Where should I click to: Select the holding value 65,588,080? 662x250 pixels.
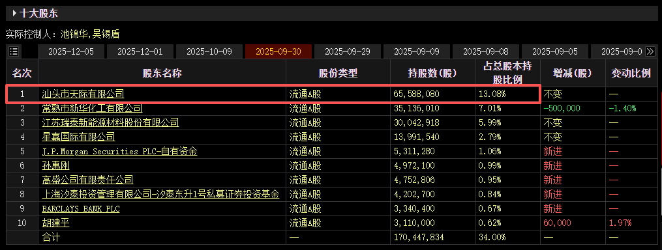pos(417,94)
